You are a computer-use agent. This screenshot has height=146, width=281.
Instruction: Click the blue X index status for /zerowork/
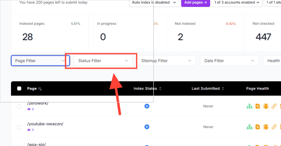tap(147, 106)
